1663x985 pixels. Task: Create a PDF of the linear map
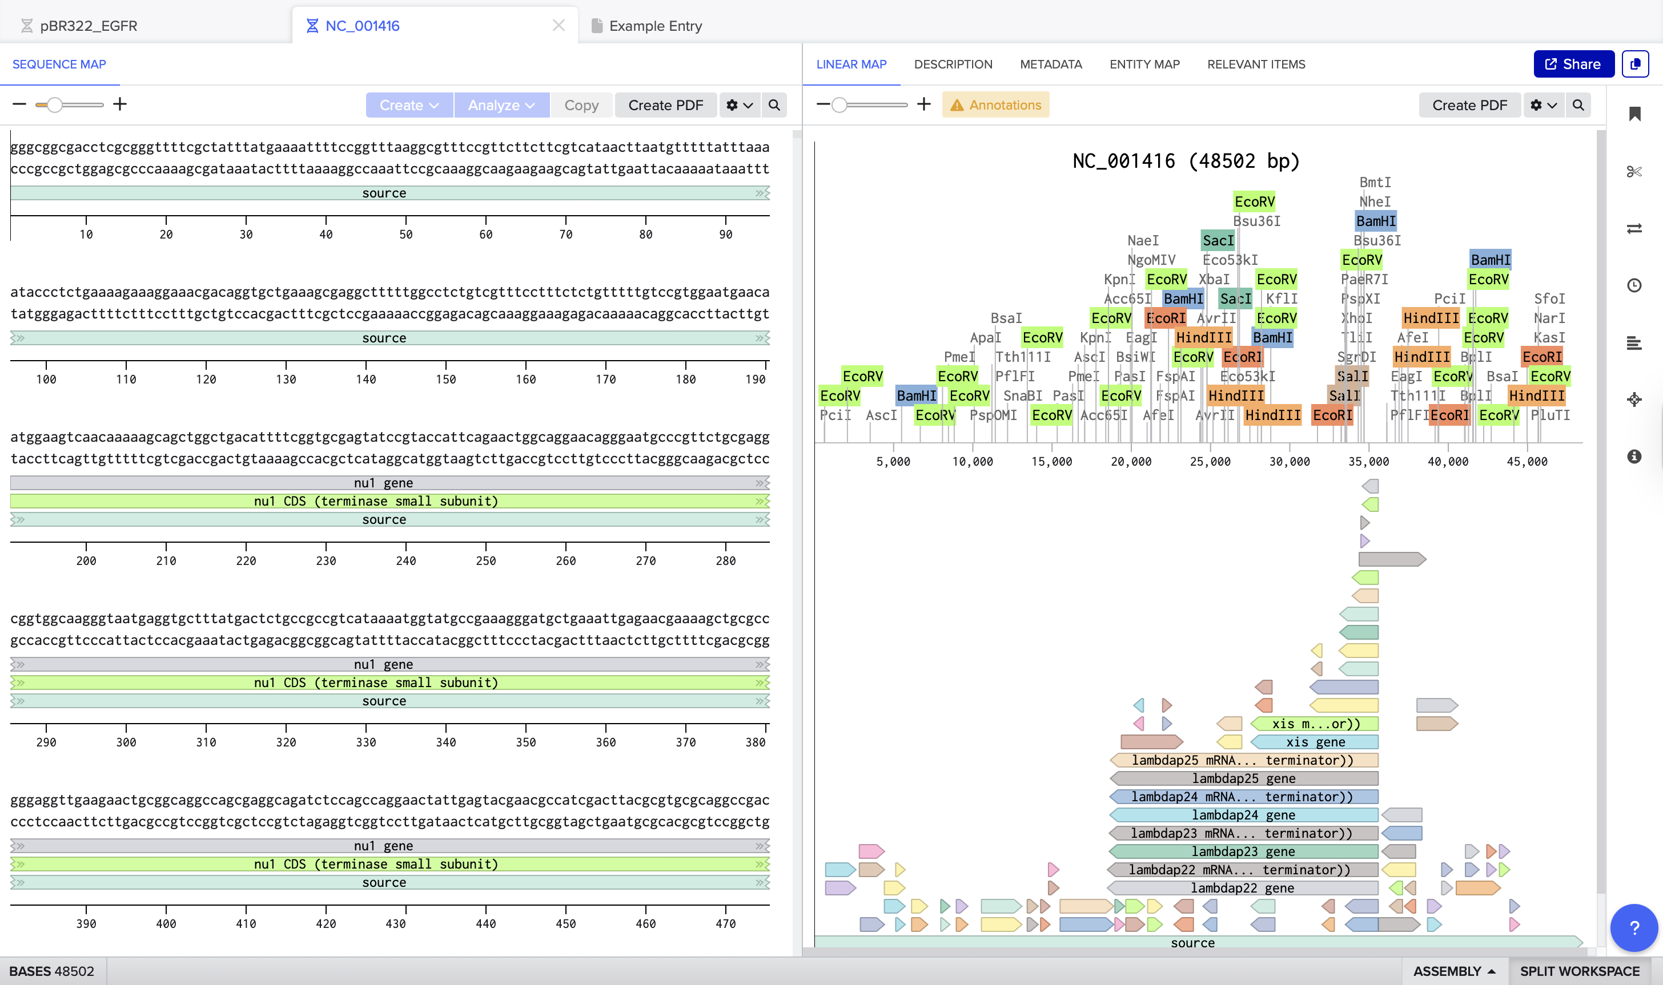(x=1470, y=105)
